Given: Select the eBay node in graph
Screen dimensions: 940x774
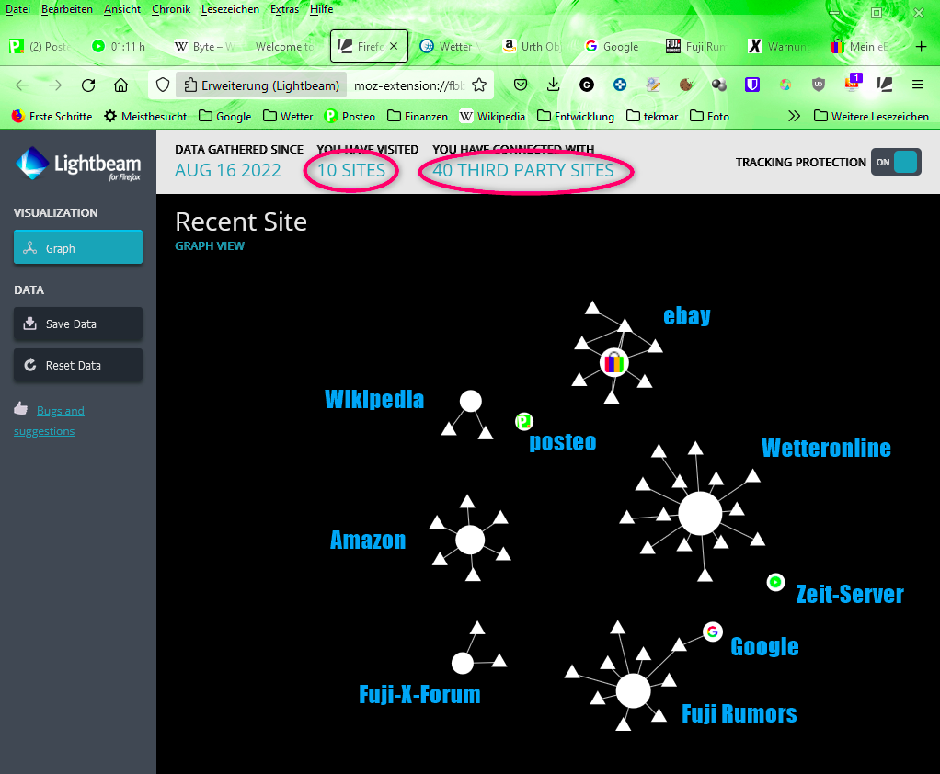Looking at the screenshot, I should click(x=613, y=362).
